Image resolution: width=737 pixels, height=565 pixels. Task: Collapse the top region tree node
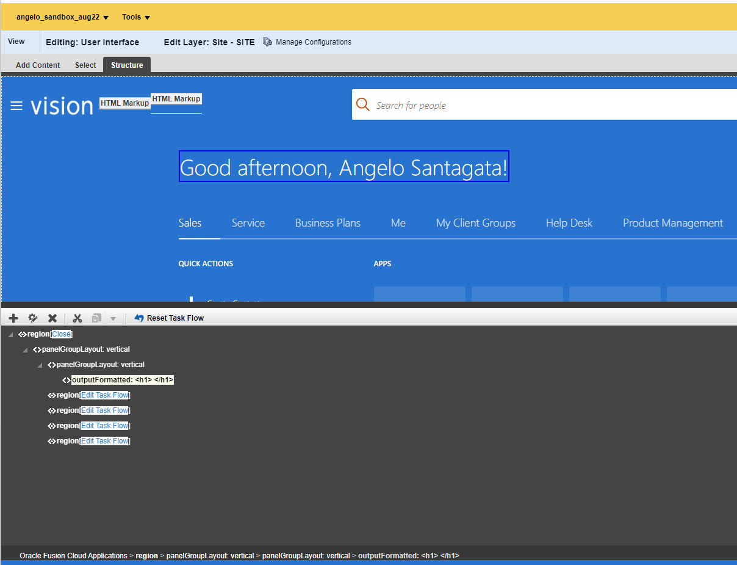click(x=10, y=335)
